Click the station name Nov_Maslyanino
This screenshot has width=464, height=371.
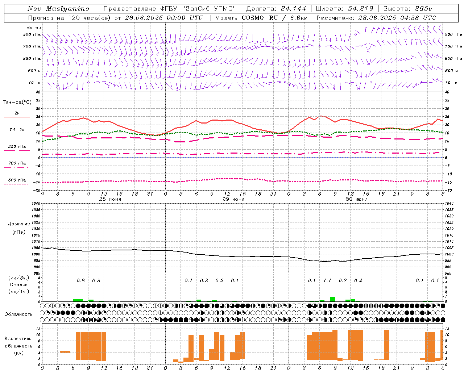pos(58,9)
